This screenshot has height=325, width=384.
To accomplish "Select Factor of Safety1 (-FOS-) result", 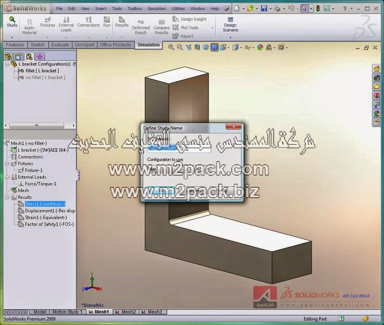I will pos(46,224).
